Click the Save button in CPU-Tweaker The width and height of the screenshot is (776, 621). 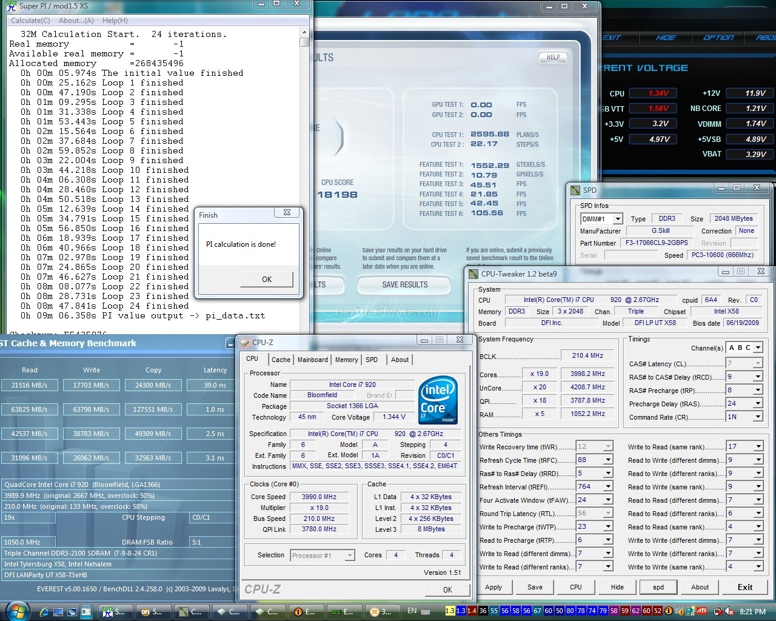click(535, 587)
